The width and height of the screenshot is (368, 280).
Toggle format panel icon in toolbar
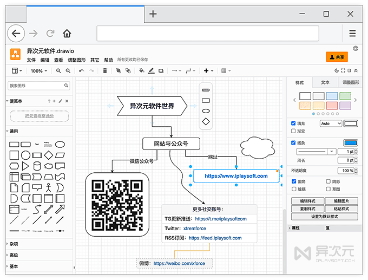(350, 70)
